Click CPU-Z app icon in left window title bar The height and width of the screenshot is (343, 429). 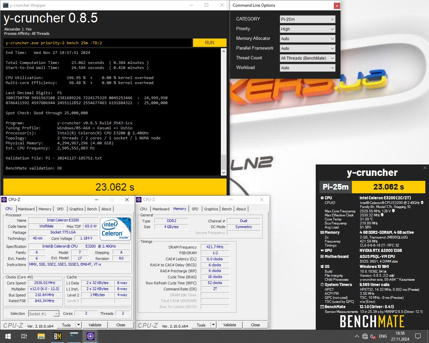point(4,200)
